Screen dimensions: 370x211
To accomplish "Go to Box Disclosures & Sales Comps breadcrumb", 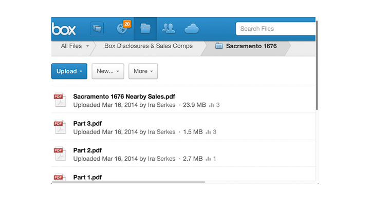I will [149, 46].
